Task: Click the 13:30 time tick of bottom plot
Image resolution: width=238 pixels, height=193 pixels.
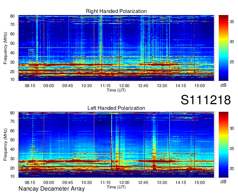Action: pyautogui.click(x=162, y=183)
